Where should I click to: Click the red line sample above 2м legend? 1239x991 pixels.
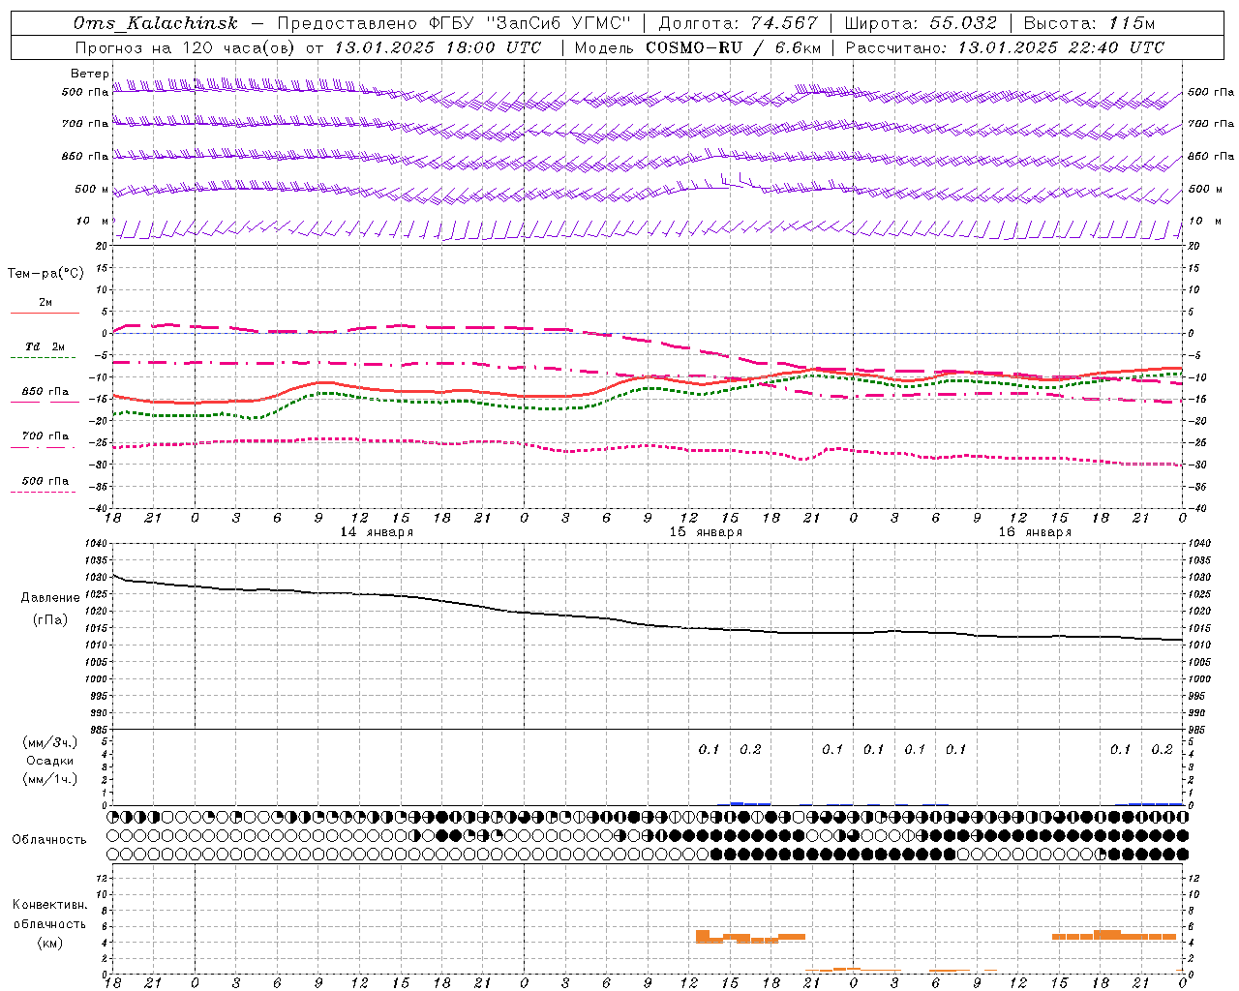coord(45,314)
